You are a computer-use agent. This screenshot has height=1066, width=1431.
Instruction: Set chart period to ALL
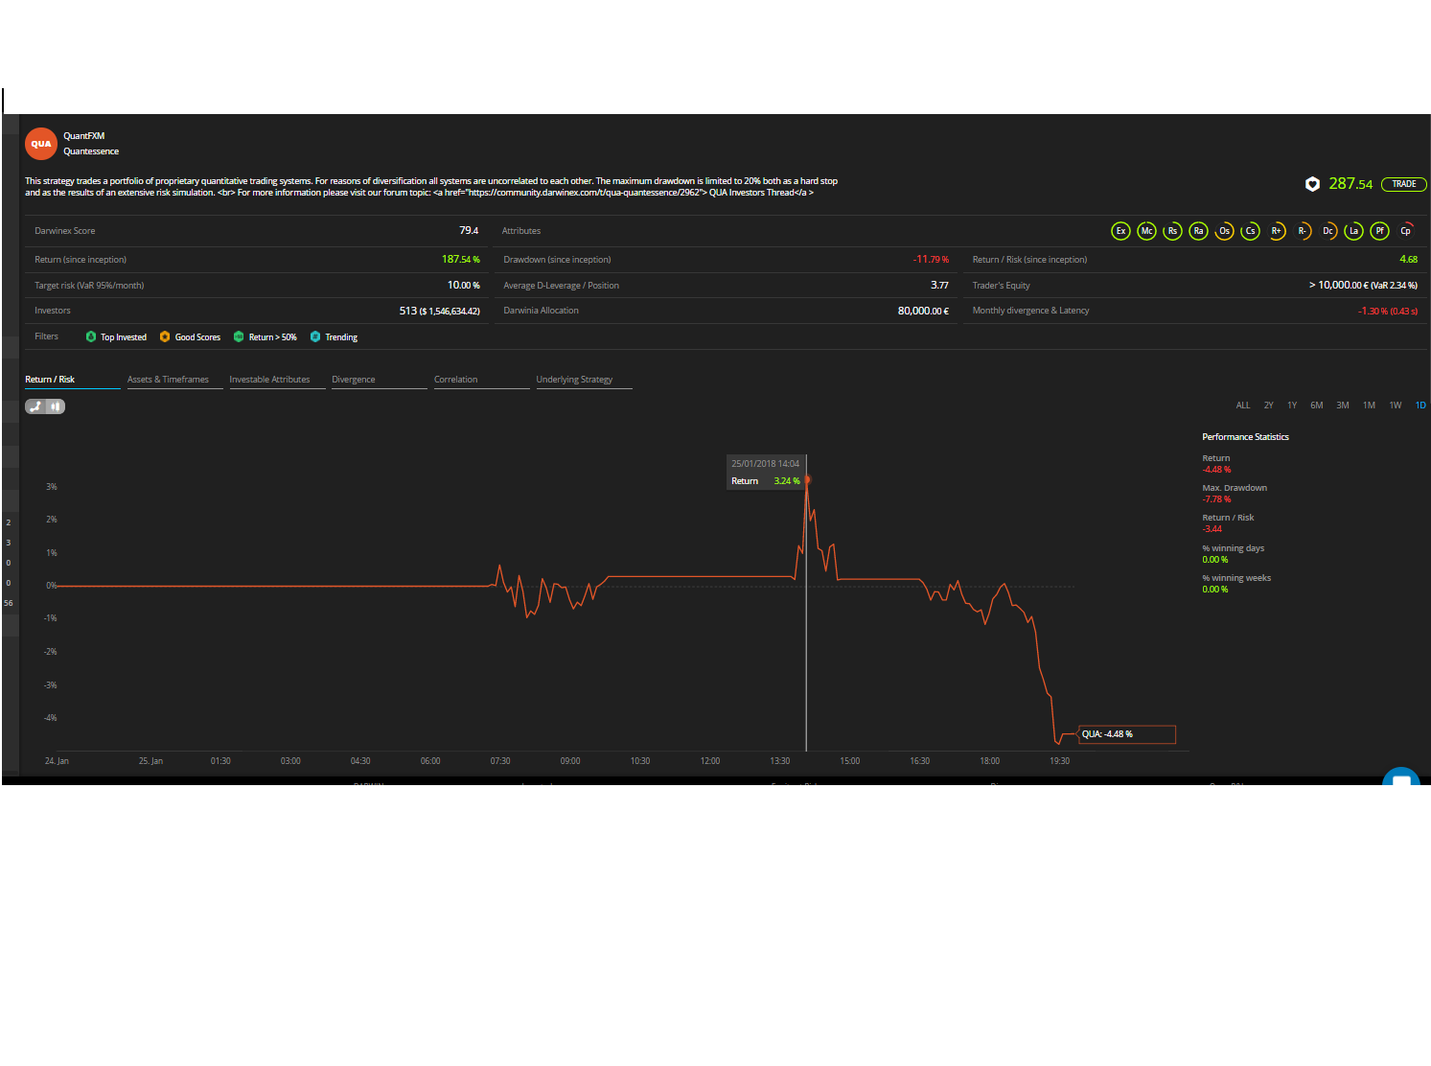tap(1243, 406)
